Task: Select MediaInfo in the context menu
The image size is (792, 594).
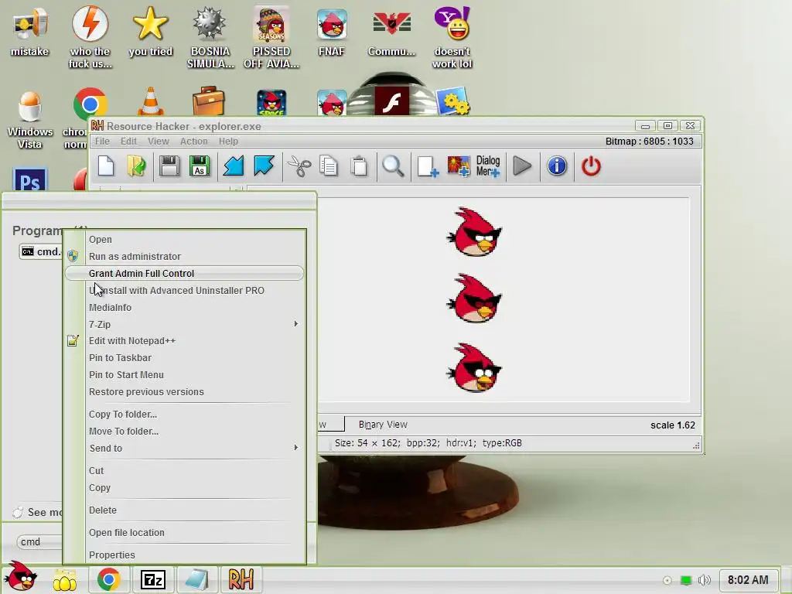Action: [x=184, y=308]
